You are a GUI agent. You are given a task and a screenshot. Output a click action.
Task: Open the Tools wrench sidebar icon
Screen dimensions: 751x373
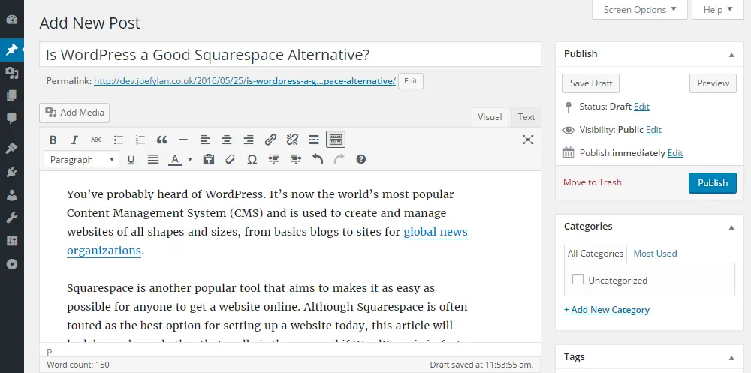click(12, 218)
